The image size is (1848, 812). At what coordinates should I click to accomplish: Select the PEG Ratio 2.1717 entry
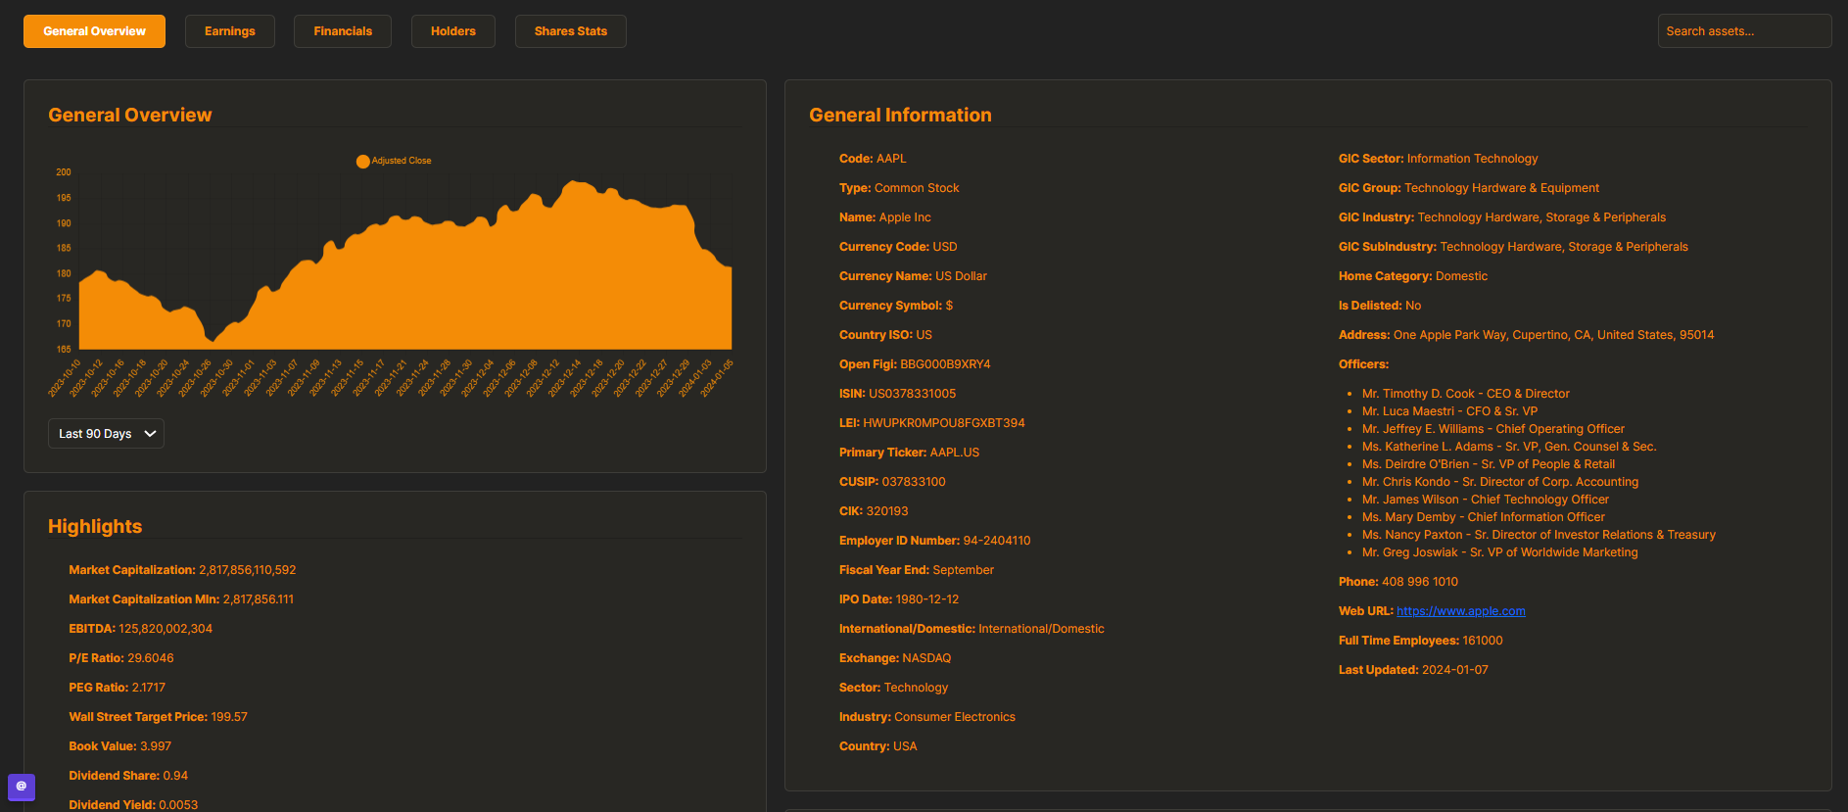[118, 688]
